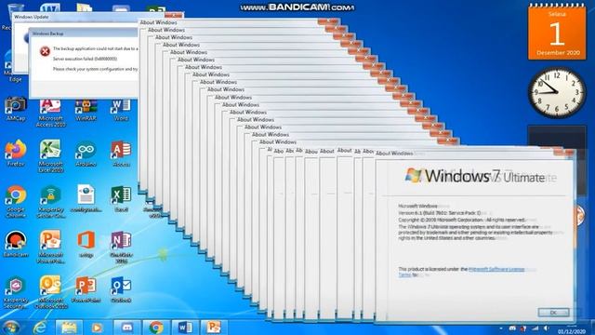Screen dimensions: 595x335
Task: Click 'Version 6.1 (Build 7601: Service Pack 1)' text
Action: 440,213
